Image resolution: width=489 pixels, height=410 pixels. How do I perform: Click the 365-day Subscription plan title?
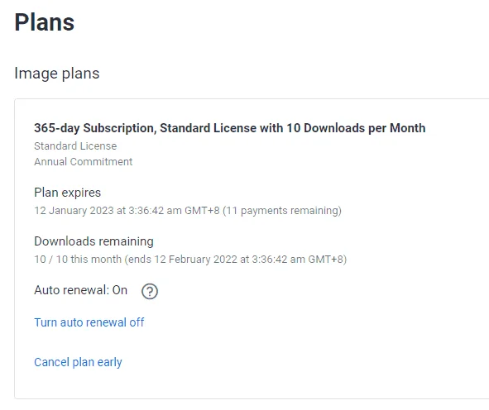tap(230, 128)
